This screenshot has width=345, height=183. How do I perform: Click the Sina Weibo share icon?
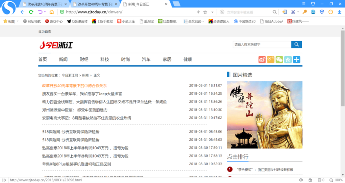point(262,60)
